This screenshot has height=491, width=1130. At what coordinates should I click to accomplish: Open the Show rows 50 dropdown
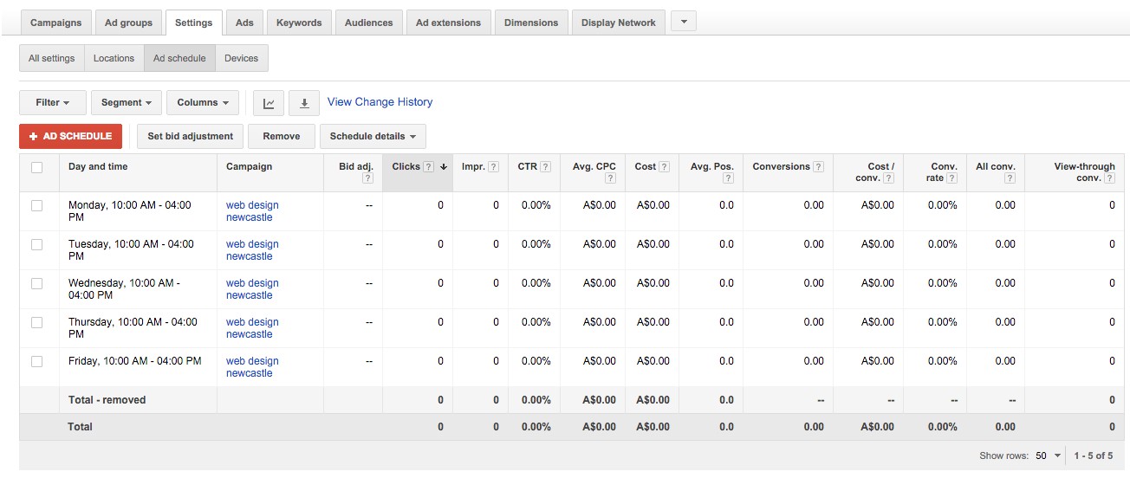[x=1049, y=455]
